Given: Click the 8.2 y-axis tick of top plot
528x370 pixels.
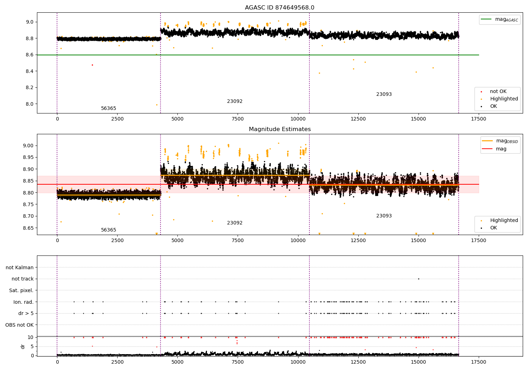Looking at the screenshot, I should tap(30, 87).
